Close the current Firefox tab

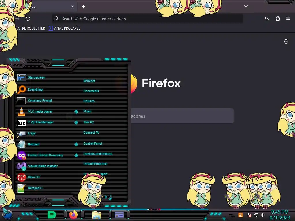pyautogui.click(x=73, y=6)
